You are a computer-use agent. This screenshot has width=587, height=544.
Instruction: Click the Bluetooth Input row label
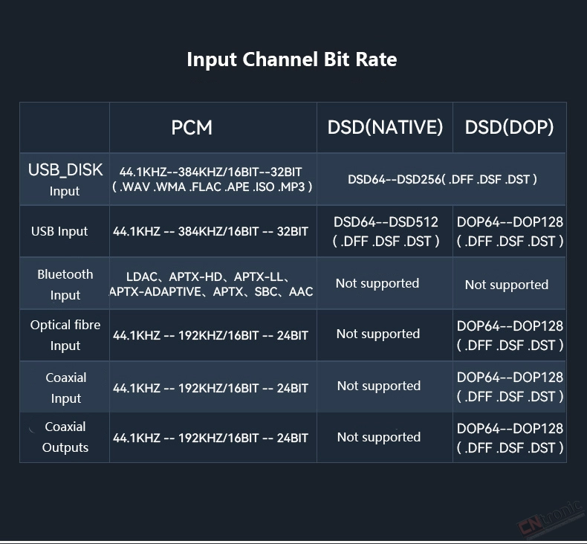[x=65, y=285]
